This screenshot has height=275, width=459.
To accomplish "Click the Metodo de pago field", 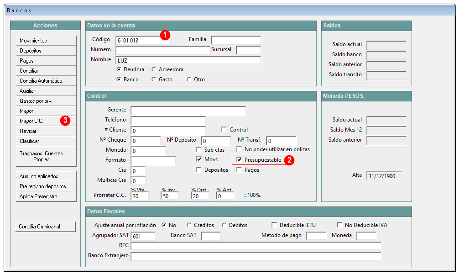I will pyautogui.click(x=316, y=236).
